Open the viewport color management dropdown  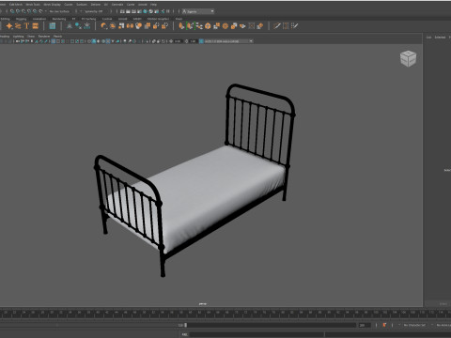coord(228,41)
